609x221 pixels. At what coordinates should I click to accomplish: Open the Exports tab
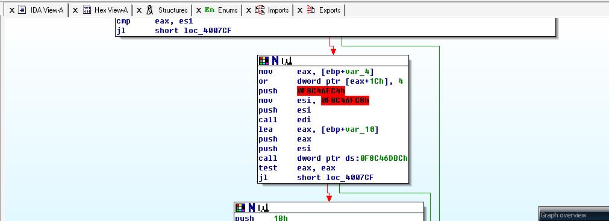324,10
